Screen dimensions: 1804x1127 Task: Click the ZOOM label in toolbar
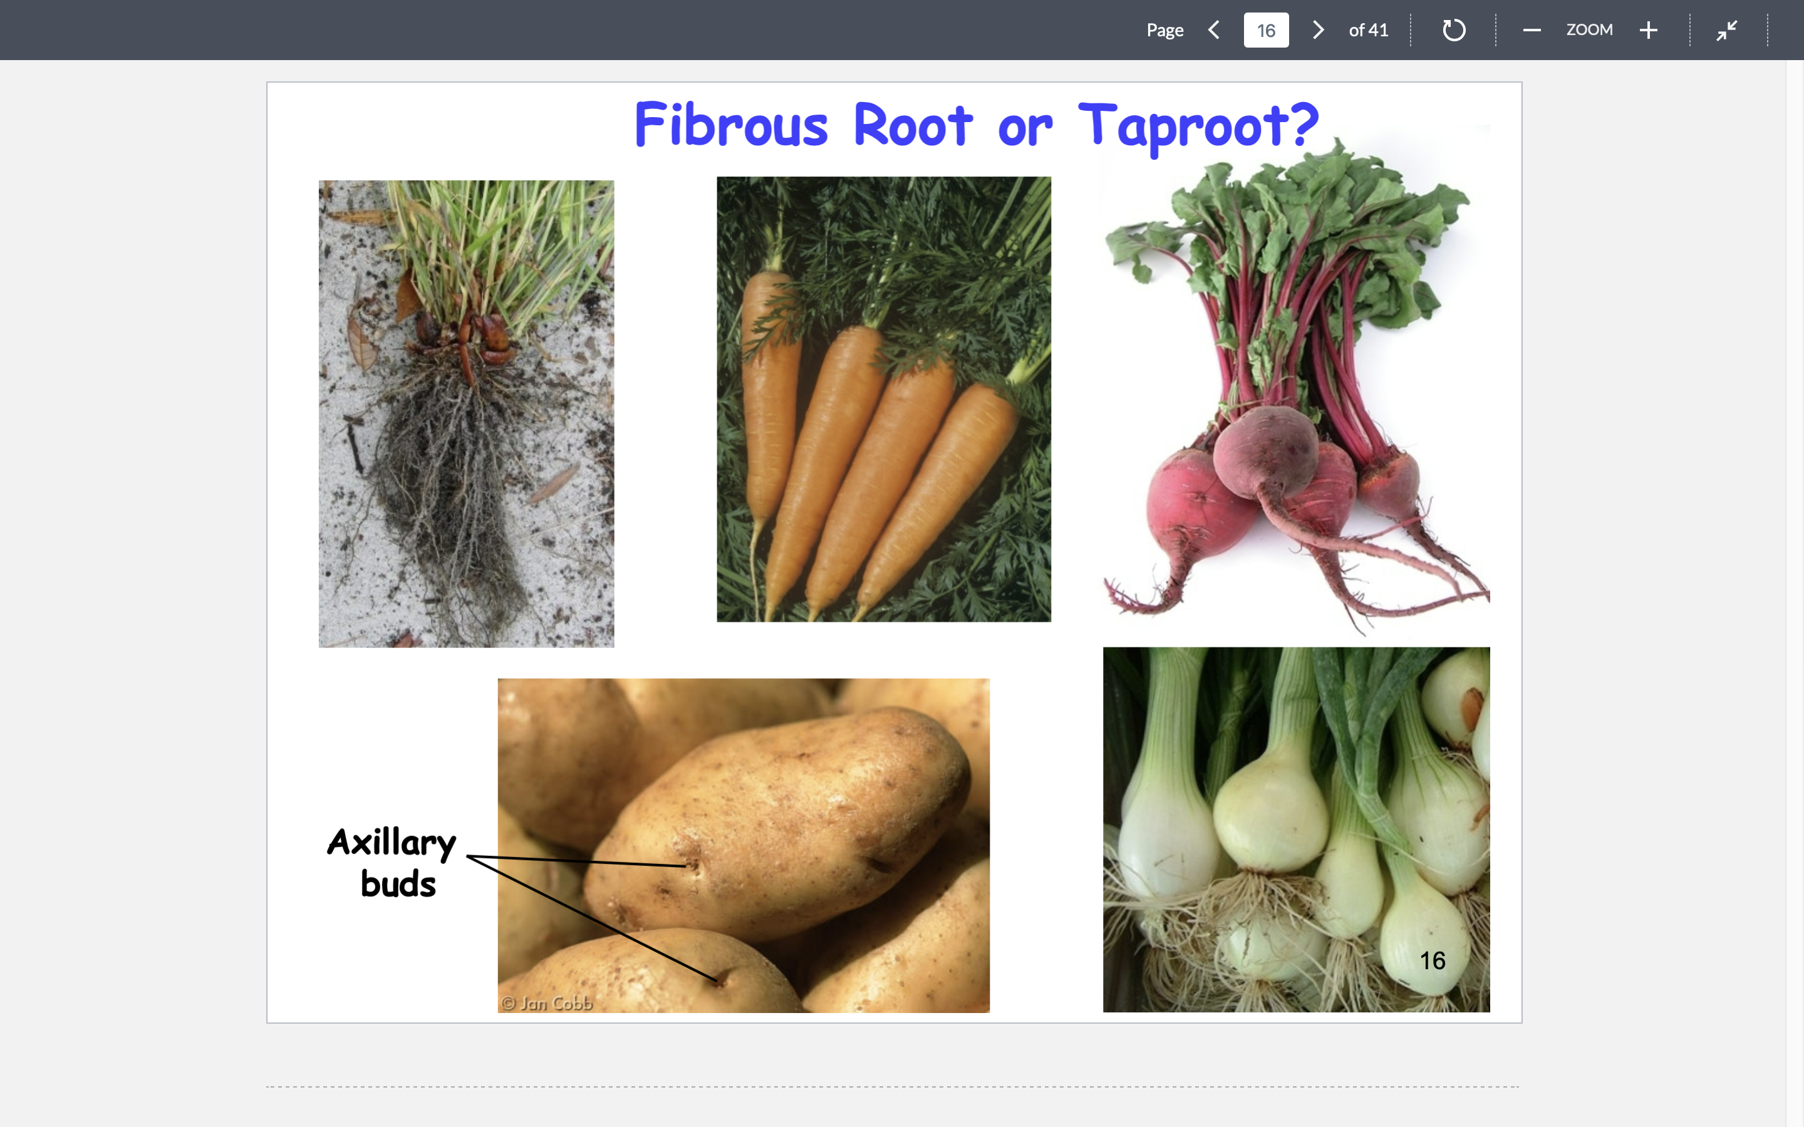(1589, 30)
